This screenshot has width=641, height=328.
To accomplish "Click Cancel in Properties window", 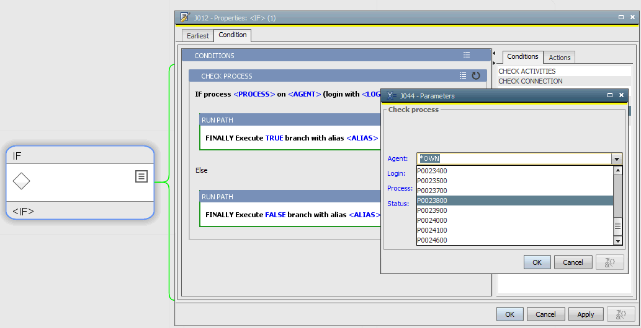I will click(x=545, y=314).
